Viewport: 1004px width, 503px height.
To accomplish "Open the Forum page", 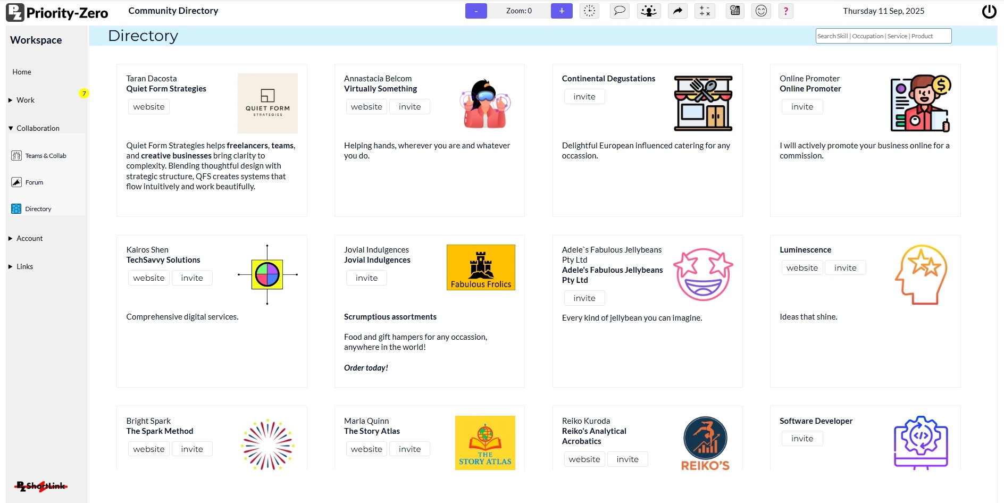I will (34, 182).
